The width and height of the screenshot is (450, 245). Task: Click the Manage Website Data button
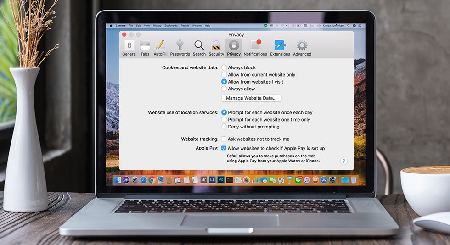251,98
